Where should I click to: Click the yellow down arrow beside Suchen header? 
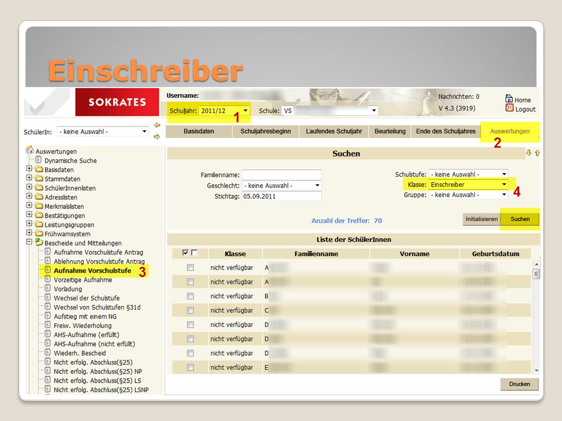(x=529, y=153)
